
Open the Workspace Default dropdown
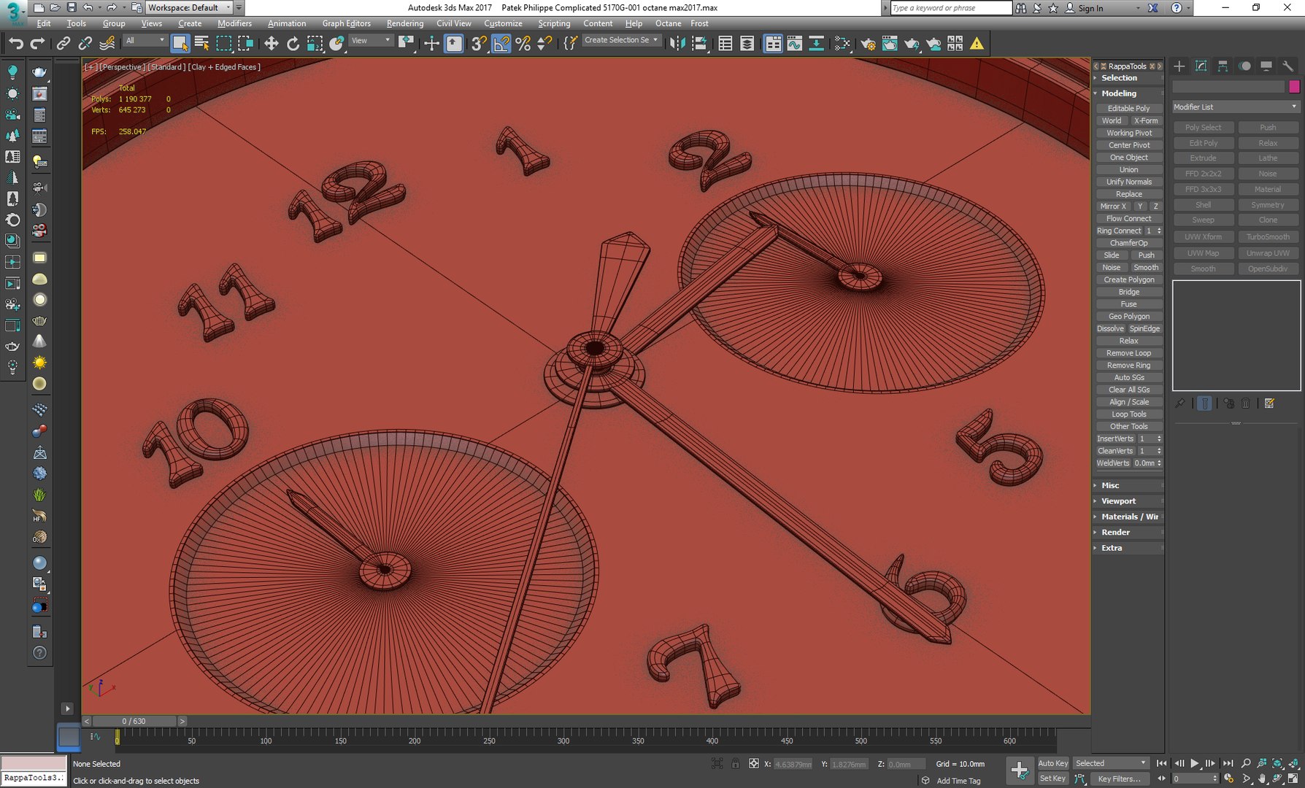click(x=189, y=7)
